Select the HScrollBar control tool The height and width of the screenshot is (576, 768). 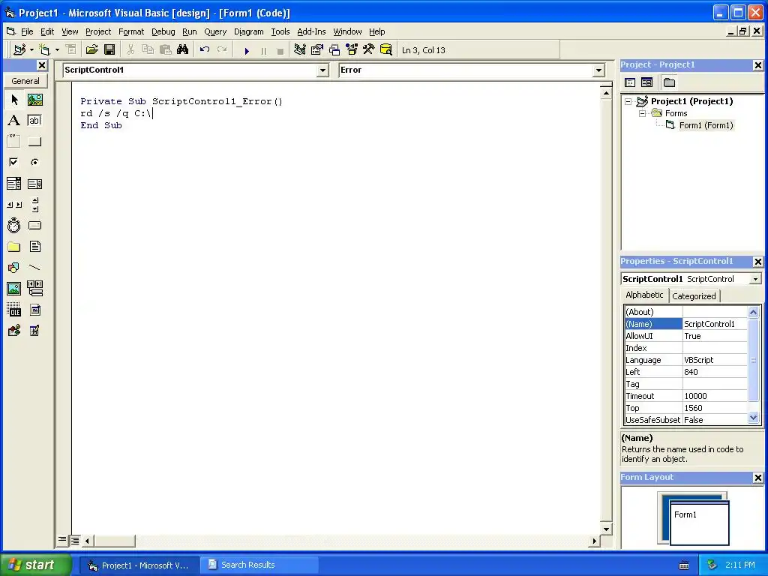14,205
